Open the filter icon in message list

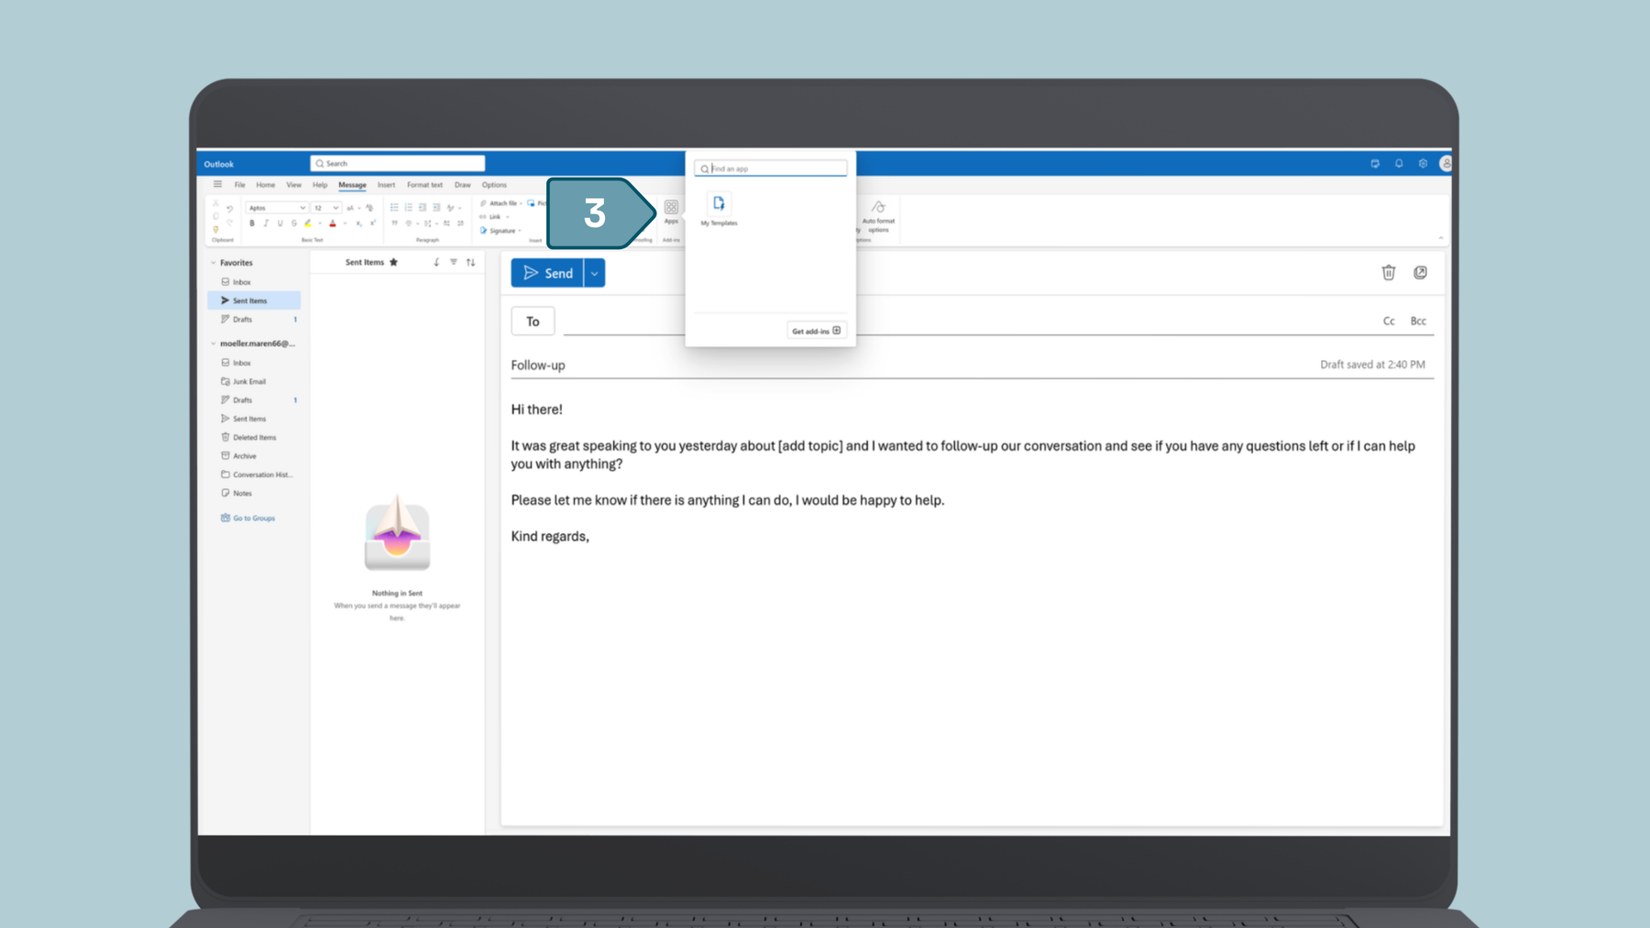[454, 262]
